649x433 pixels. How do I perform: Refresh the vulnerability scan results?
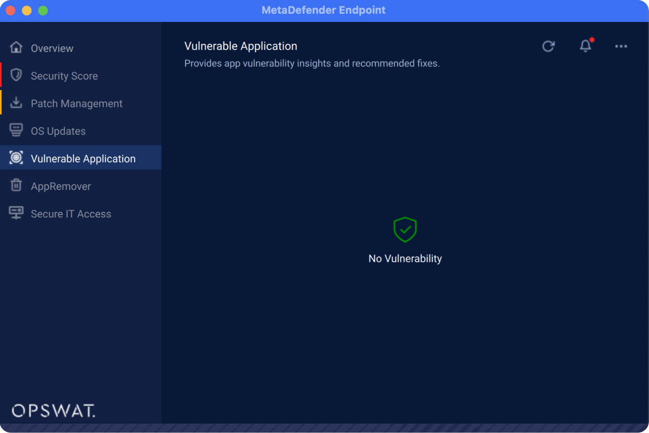pos(548,46)
